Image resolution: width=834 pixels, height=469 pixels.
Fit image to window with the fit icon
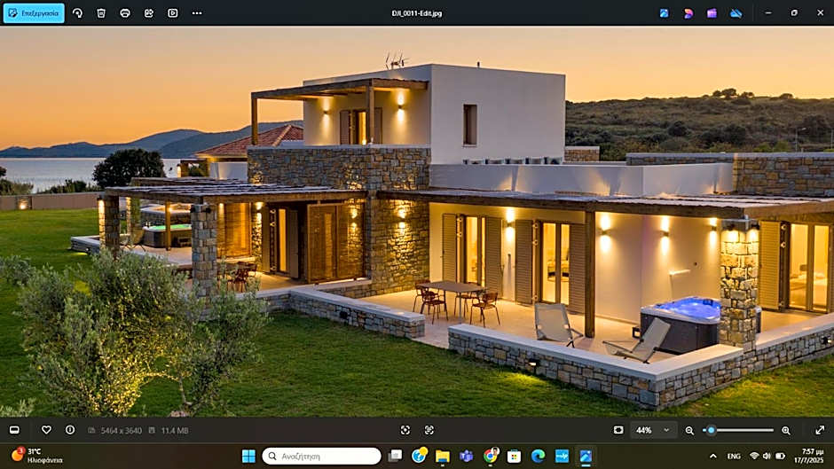(618, 430)
